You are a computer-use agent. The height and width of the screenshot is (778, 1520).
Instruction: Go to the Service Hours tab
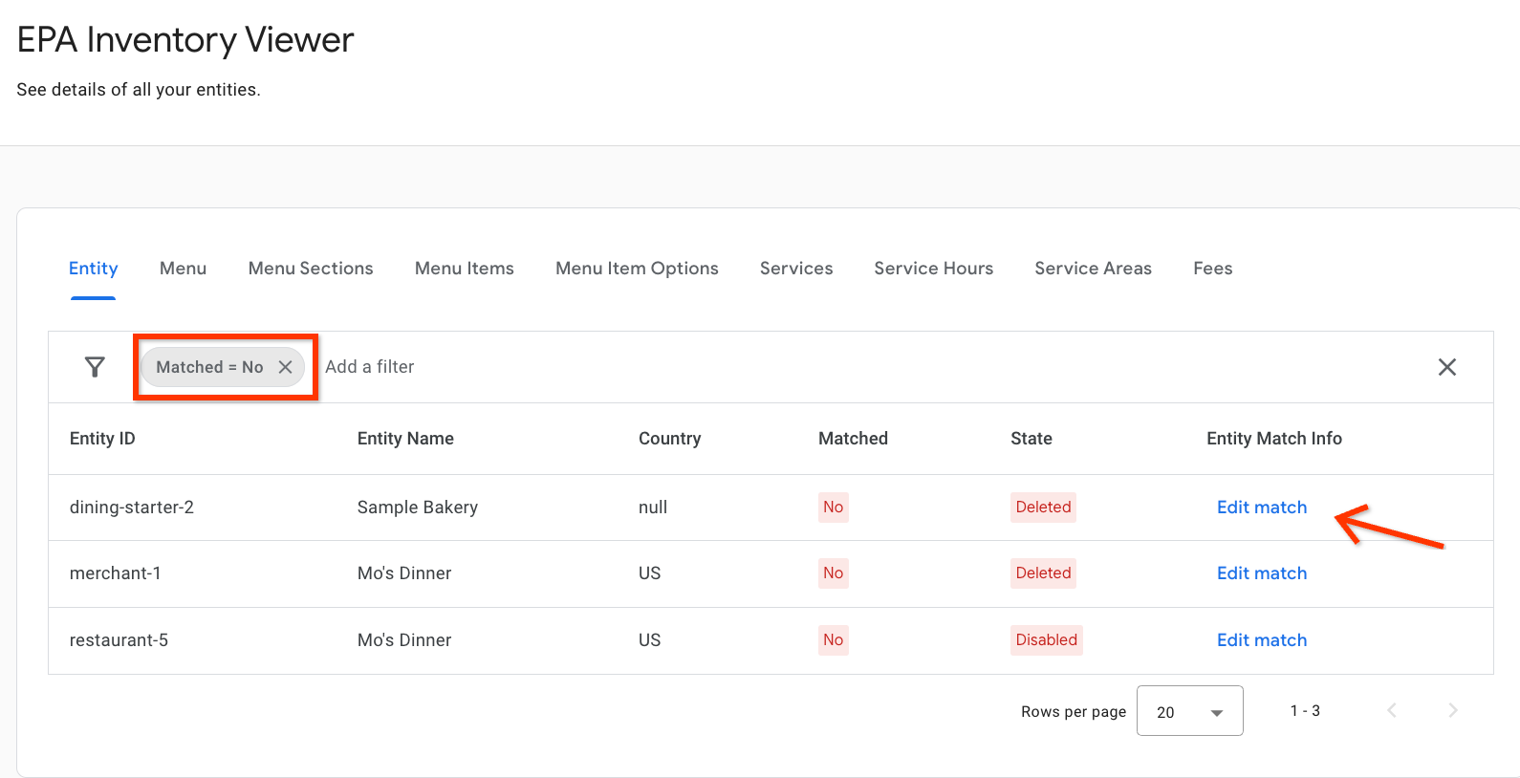[x=933, y=269]
